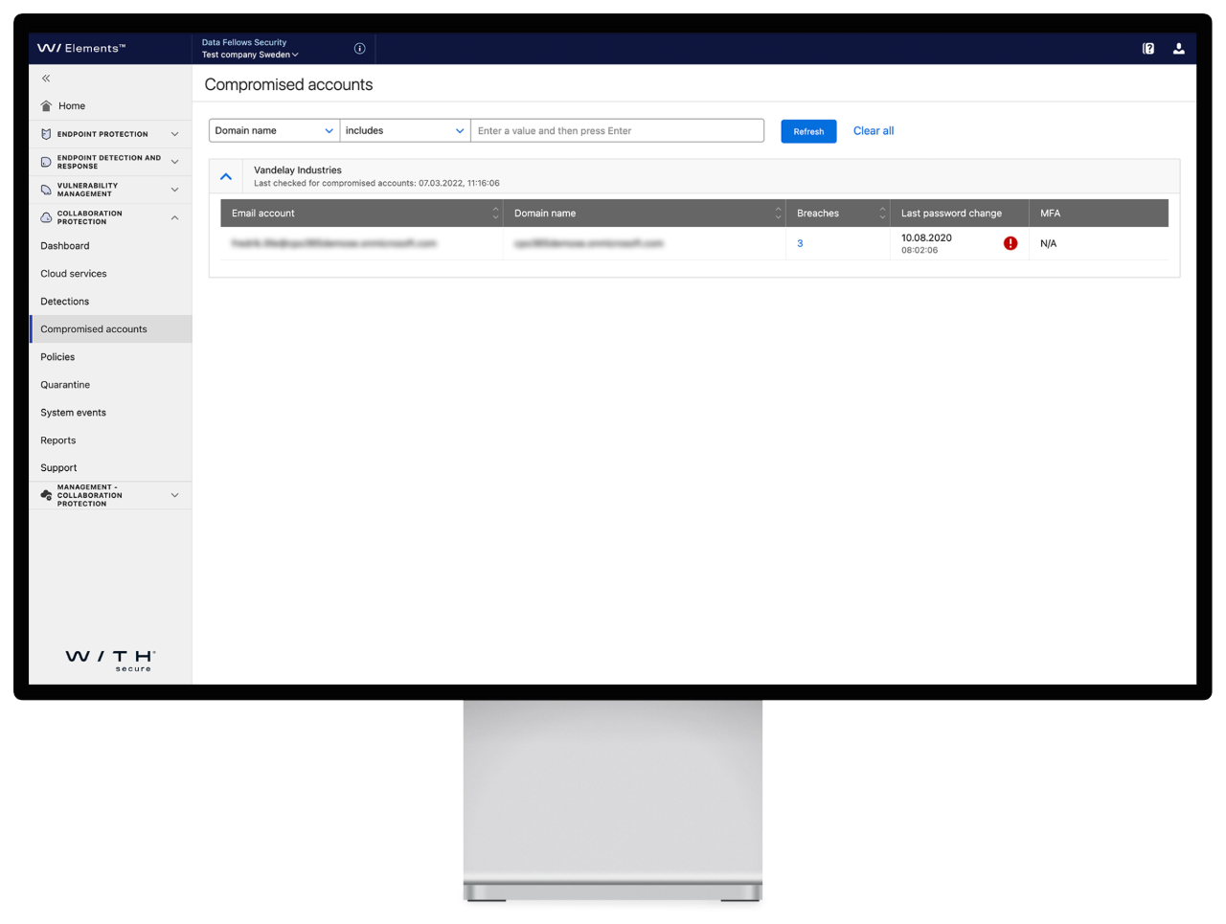
Task: Click the Endpoint Protection shield icon
Action: pos(46,134)
